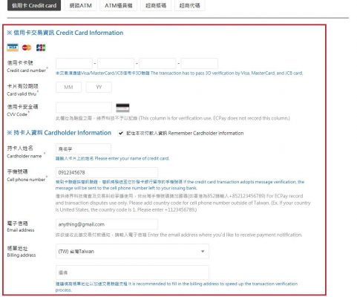Click the second credit card number box
The image size is (357, 297).
116,64
